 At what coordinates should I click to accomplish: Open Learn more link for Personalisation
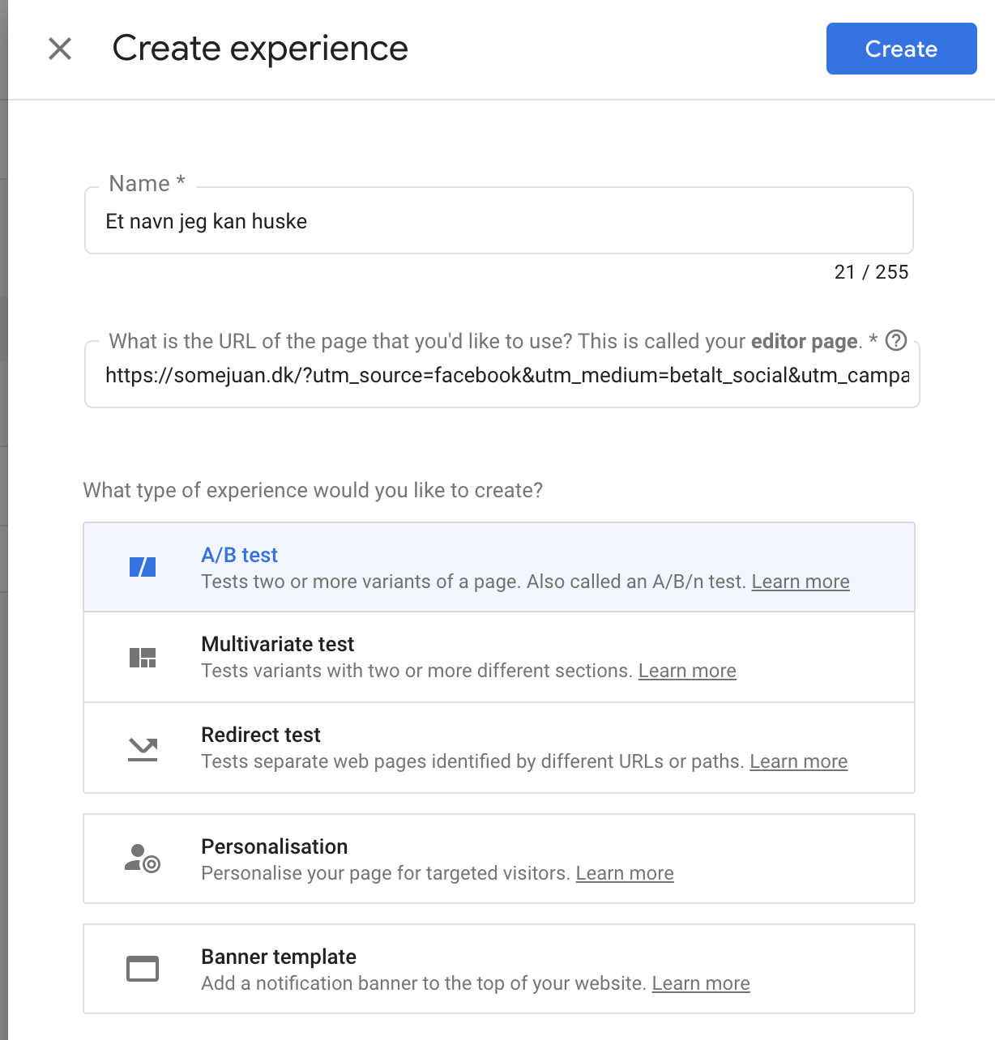(625, 873)
